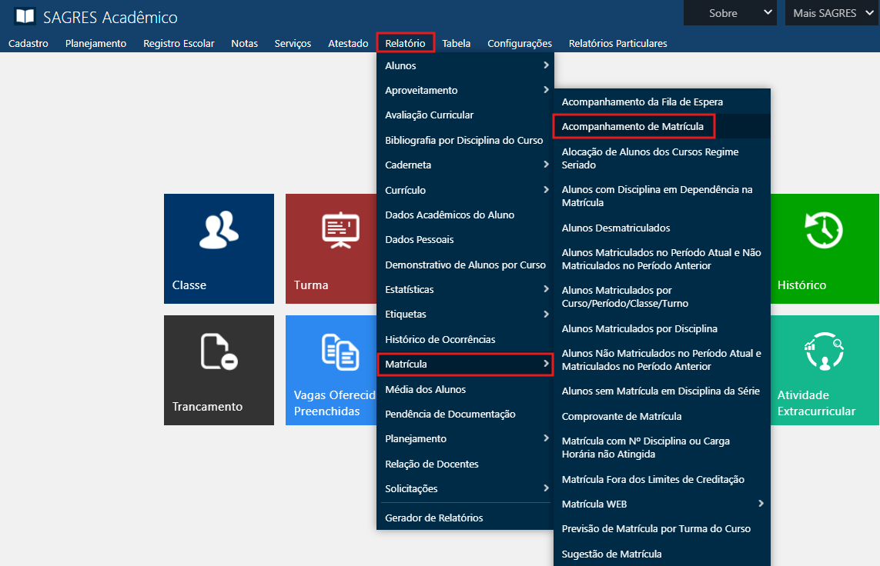Viewport: 880px width, 566px height.
Task: Open the Registro Escolar menu
Action: [179, 43]
